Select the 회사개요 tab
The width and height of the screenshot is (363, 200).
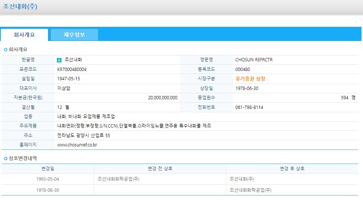(24, 35)
